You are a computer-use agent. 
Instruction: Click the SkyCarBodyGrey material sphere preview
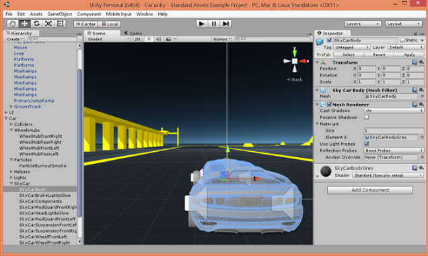click(x=326, y=171)
